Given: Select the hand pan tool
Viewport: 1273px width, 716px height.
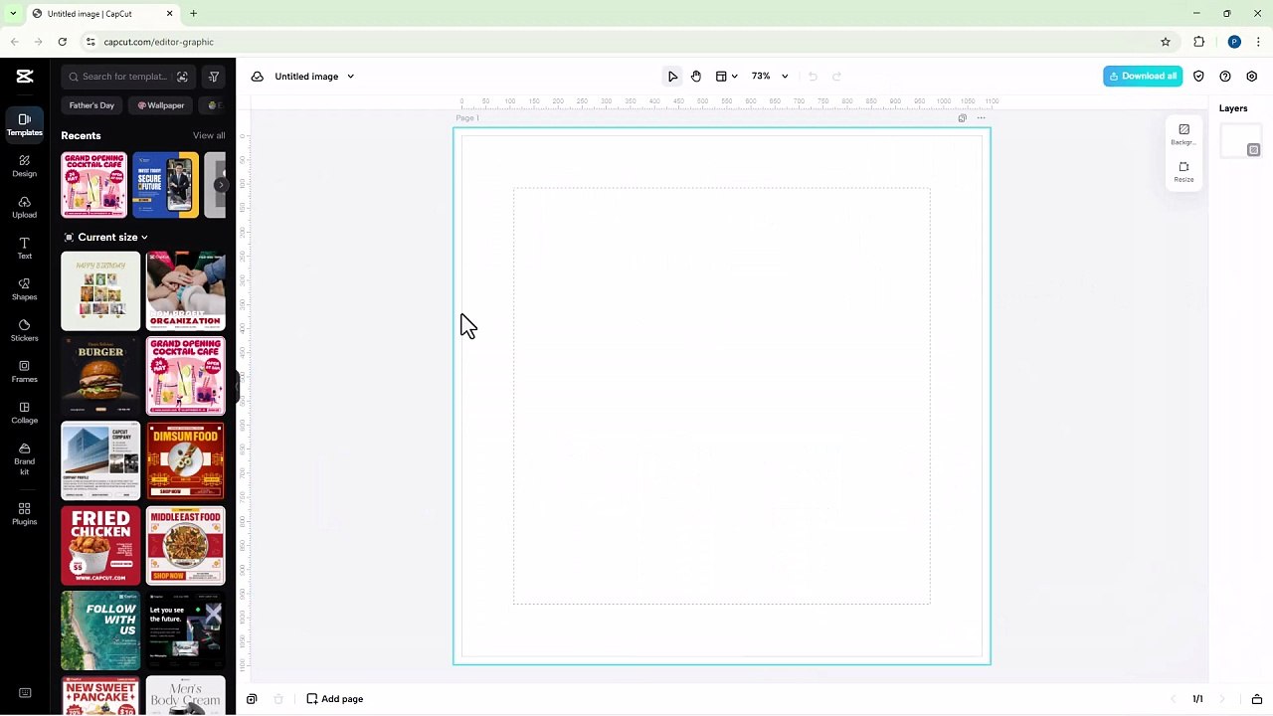Looking at the screenshot, I should click(x=696, y=77).
